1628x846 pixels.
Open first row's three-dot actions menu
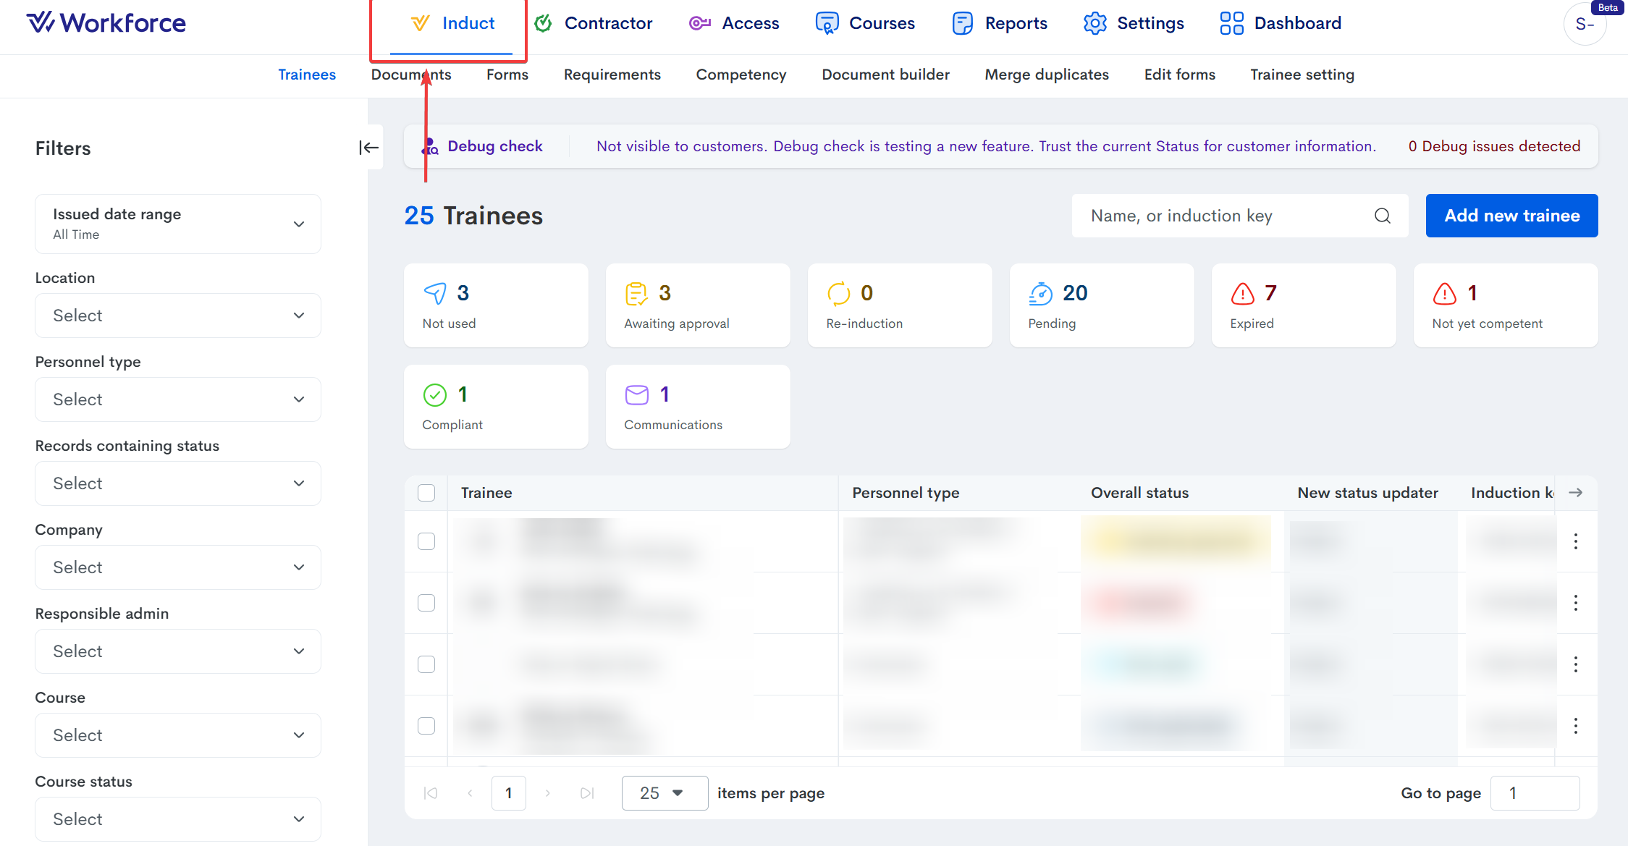[1575, 541]
